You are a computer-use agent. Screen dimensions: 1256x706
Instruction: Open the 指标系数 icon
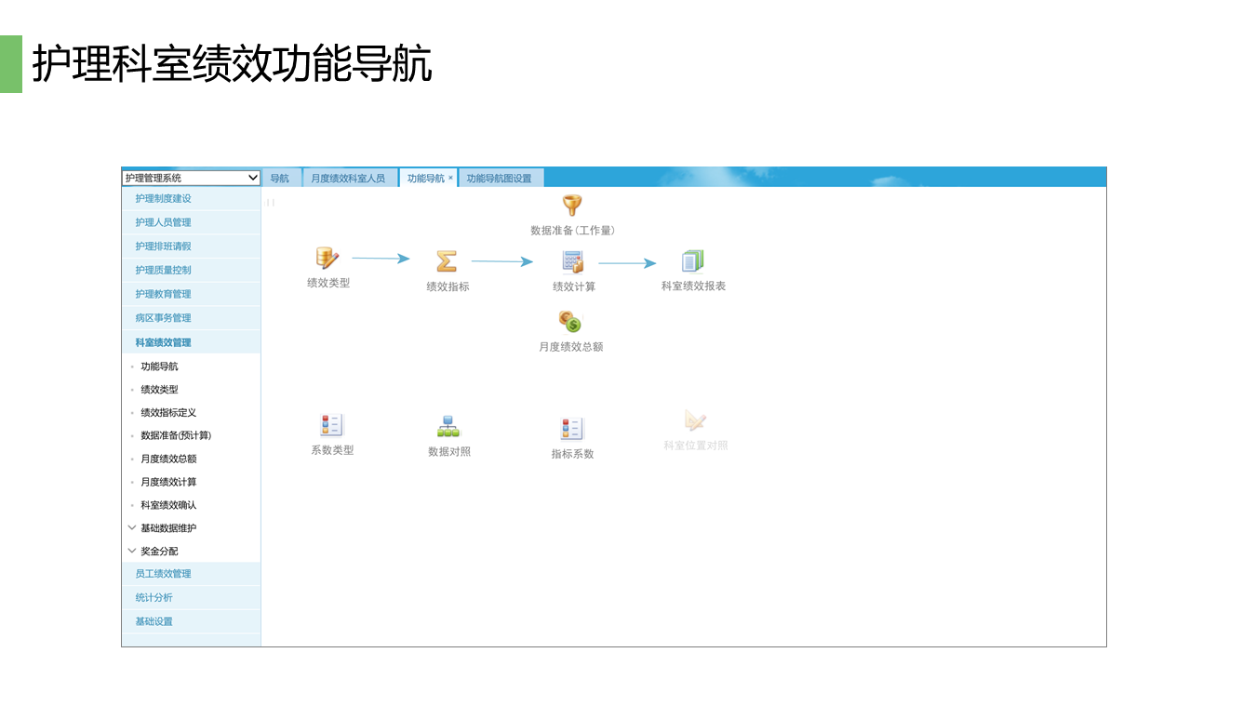[x=572, y=429]
